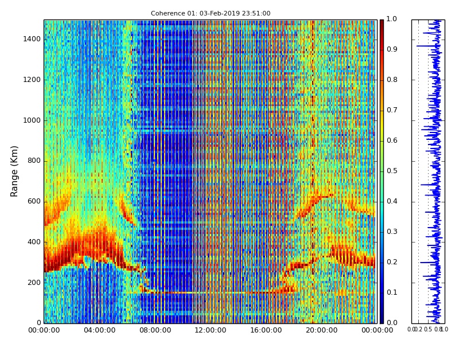
Task: Click the 16:00:00 time axis label
Action: (x=266, y=330)
